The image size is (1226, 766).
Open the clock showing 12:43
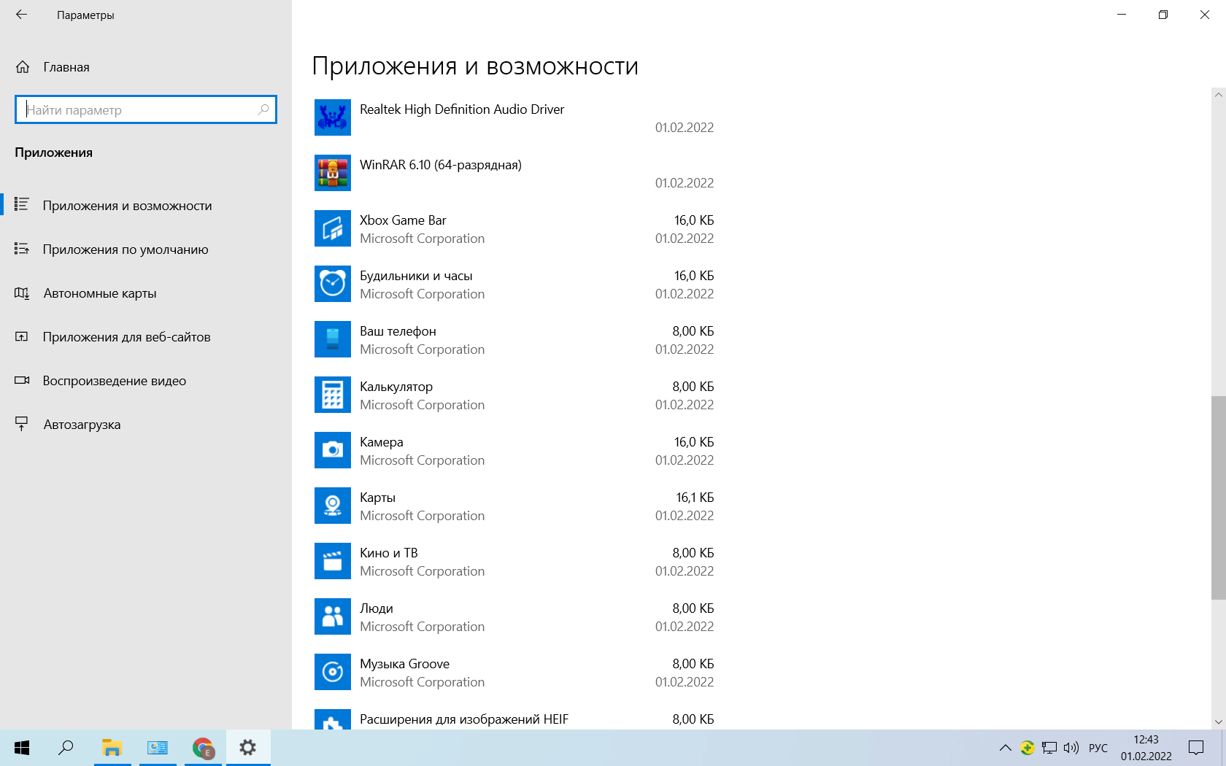coord(1146,748)
